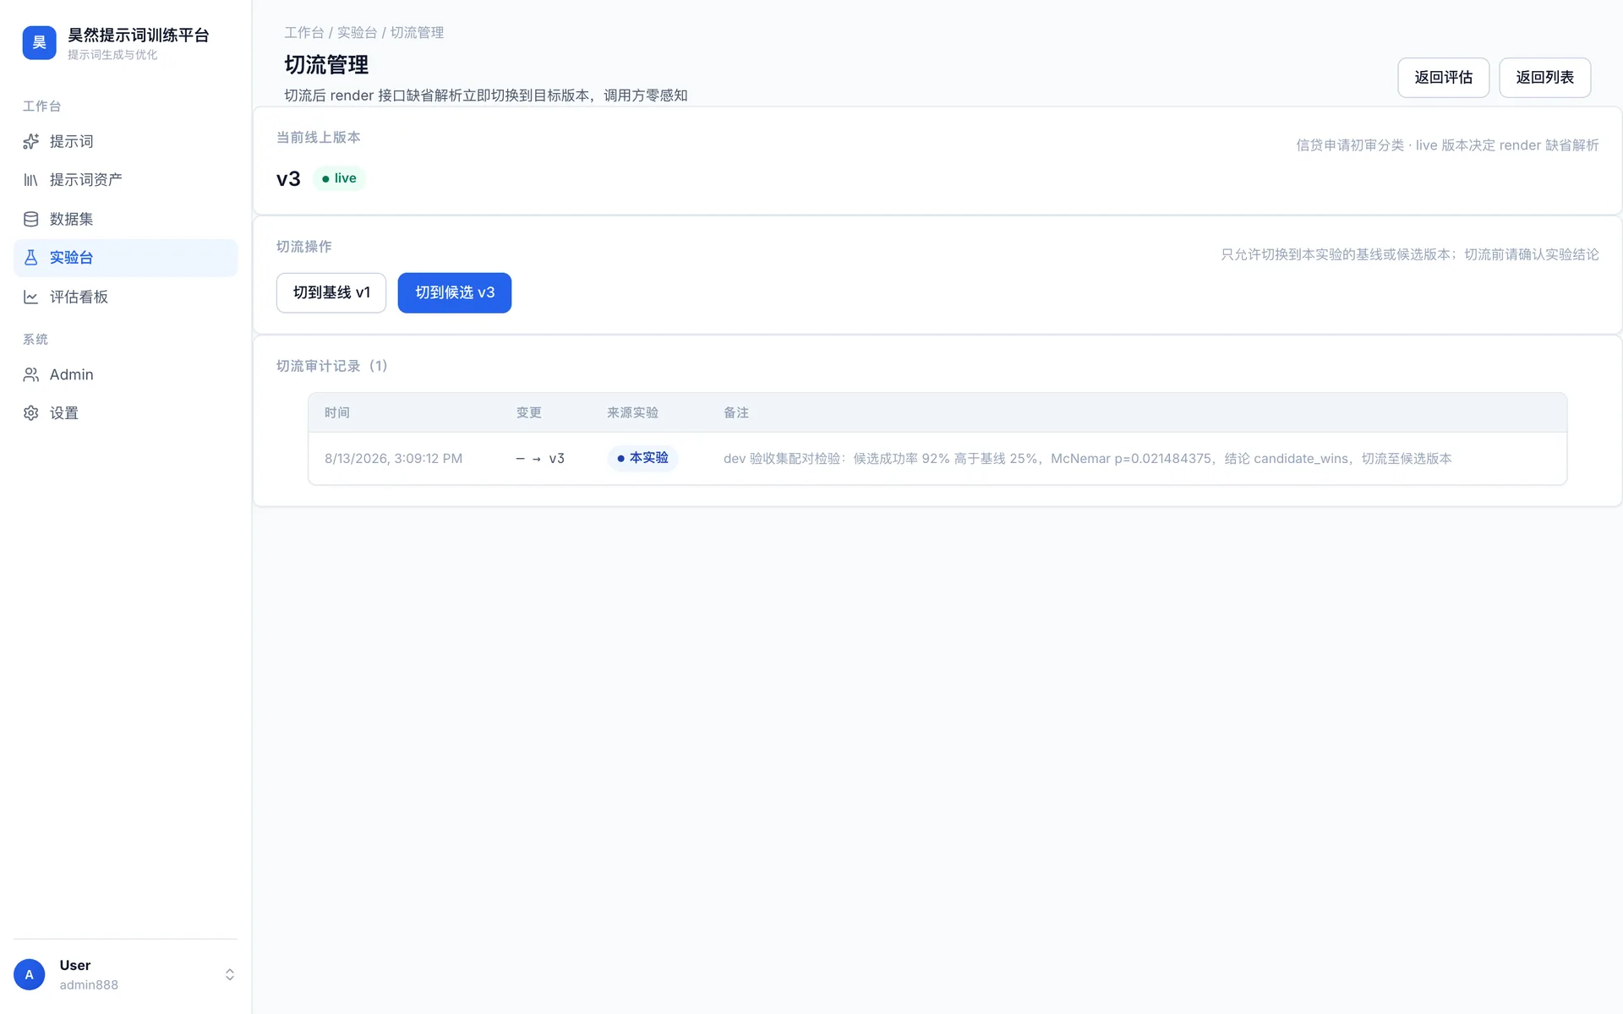1623x1014 pixels.
Task: Expand the user account switcher chevrons
Action: tap(229, 974)
